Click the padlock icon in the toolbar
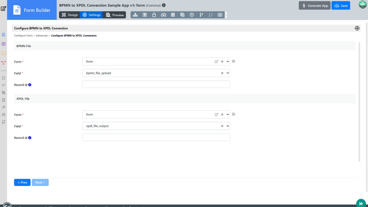The image size is (368, 207). [154, 15]
